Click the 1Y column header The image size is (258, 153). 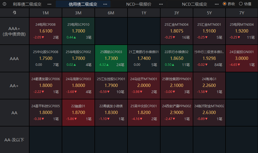[x=144, y=13]
